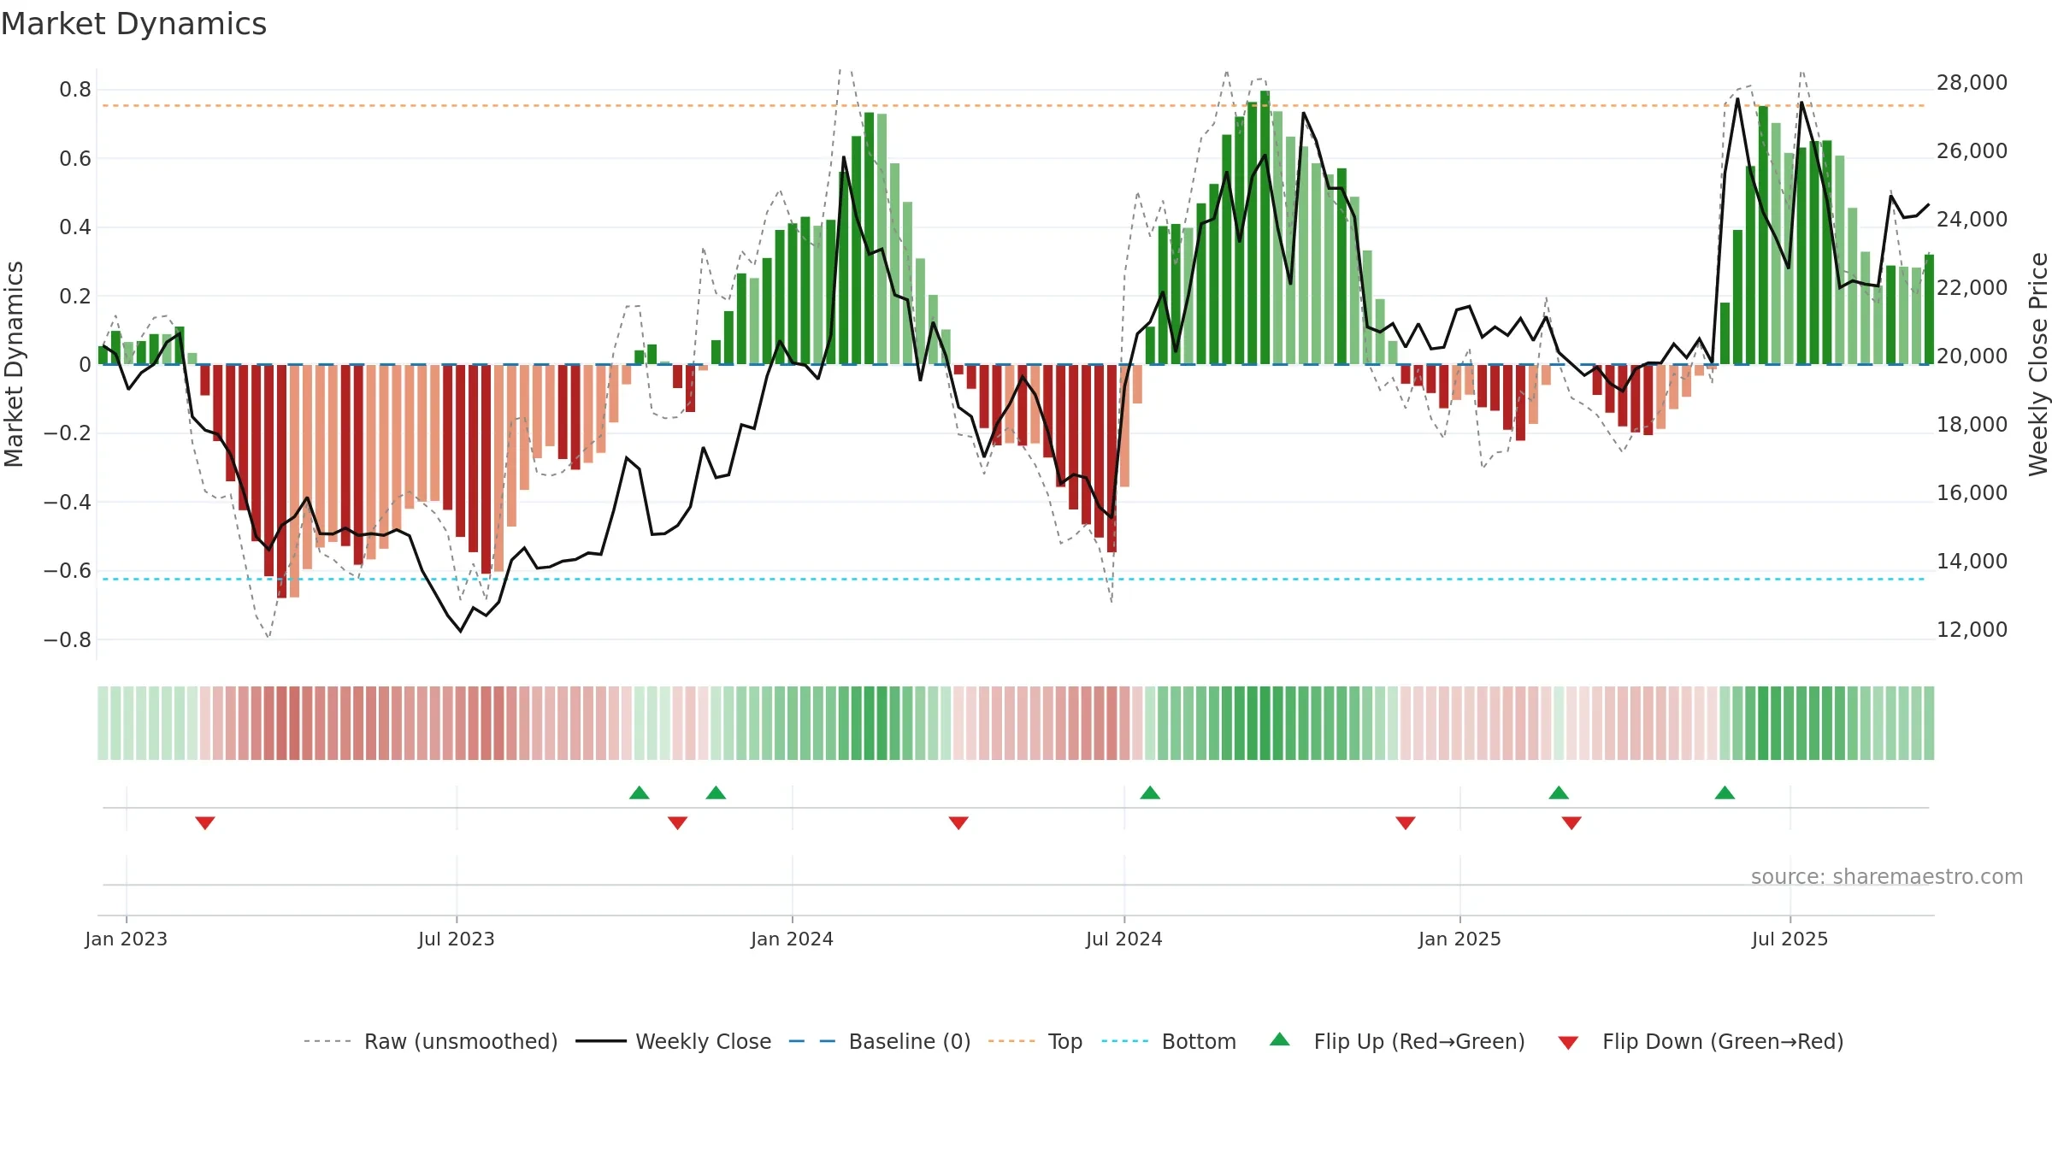This screenshot has width=2052, height=1154.
Task: Click the Weekly Close Price axis title
Action: pyautogui.click(x=2038, y=364)
